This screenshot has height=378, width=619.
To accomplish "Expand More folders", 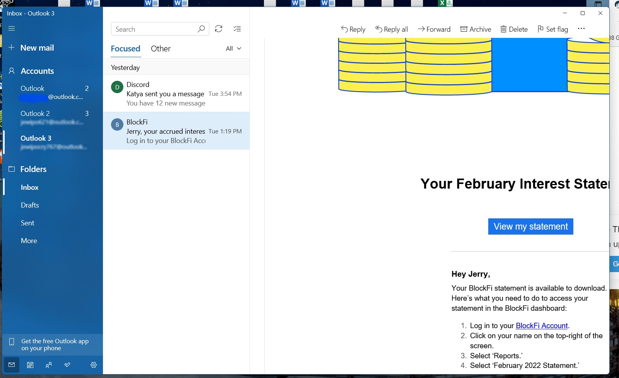I will click(x=29, y=240).
